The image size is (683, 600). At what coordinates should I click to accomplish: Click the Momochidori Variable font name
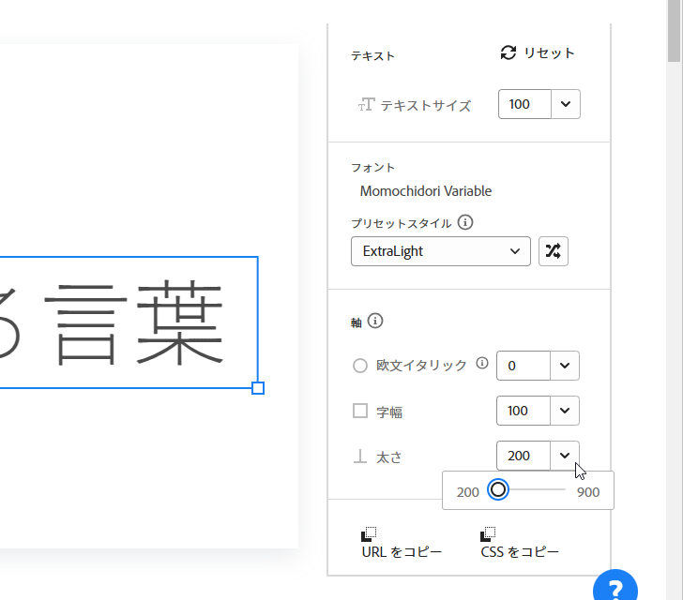pyautogui.click(x=426, y=191)
